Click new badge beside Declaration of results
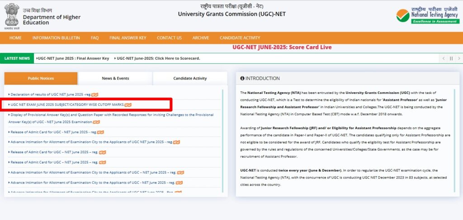 tap(95, 95)
